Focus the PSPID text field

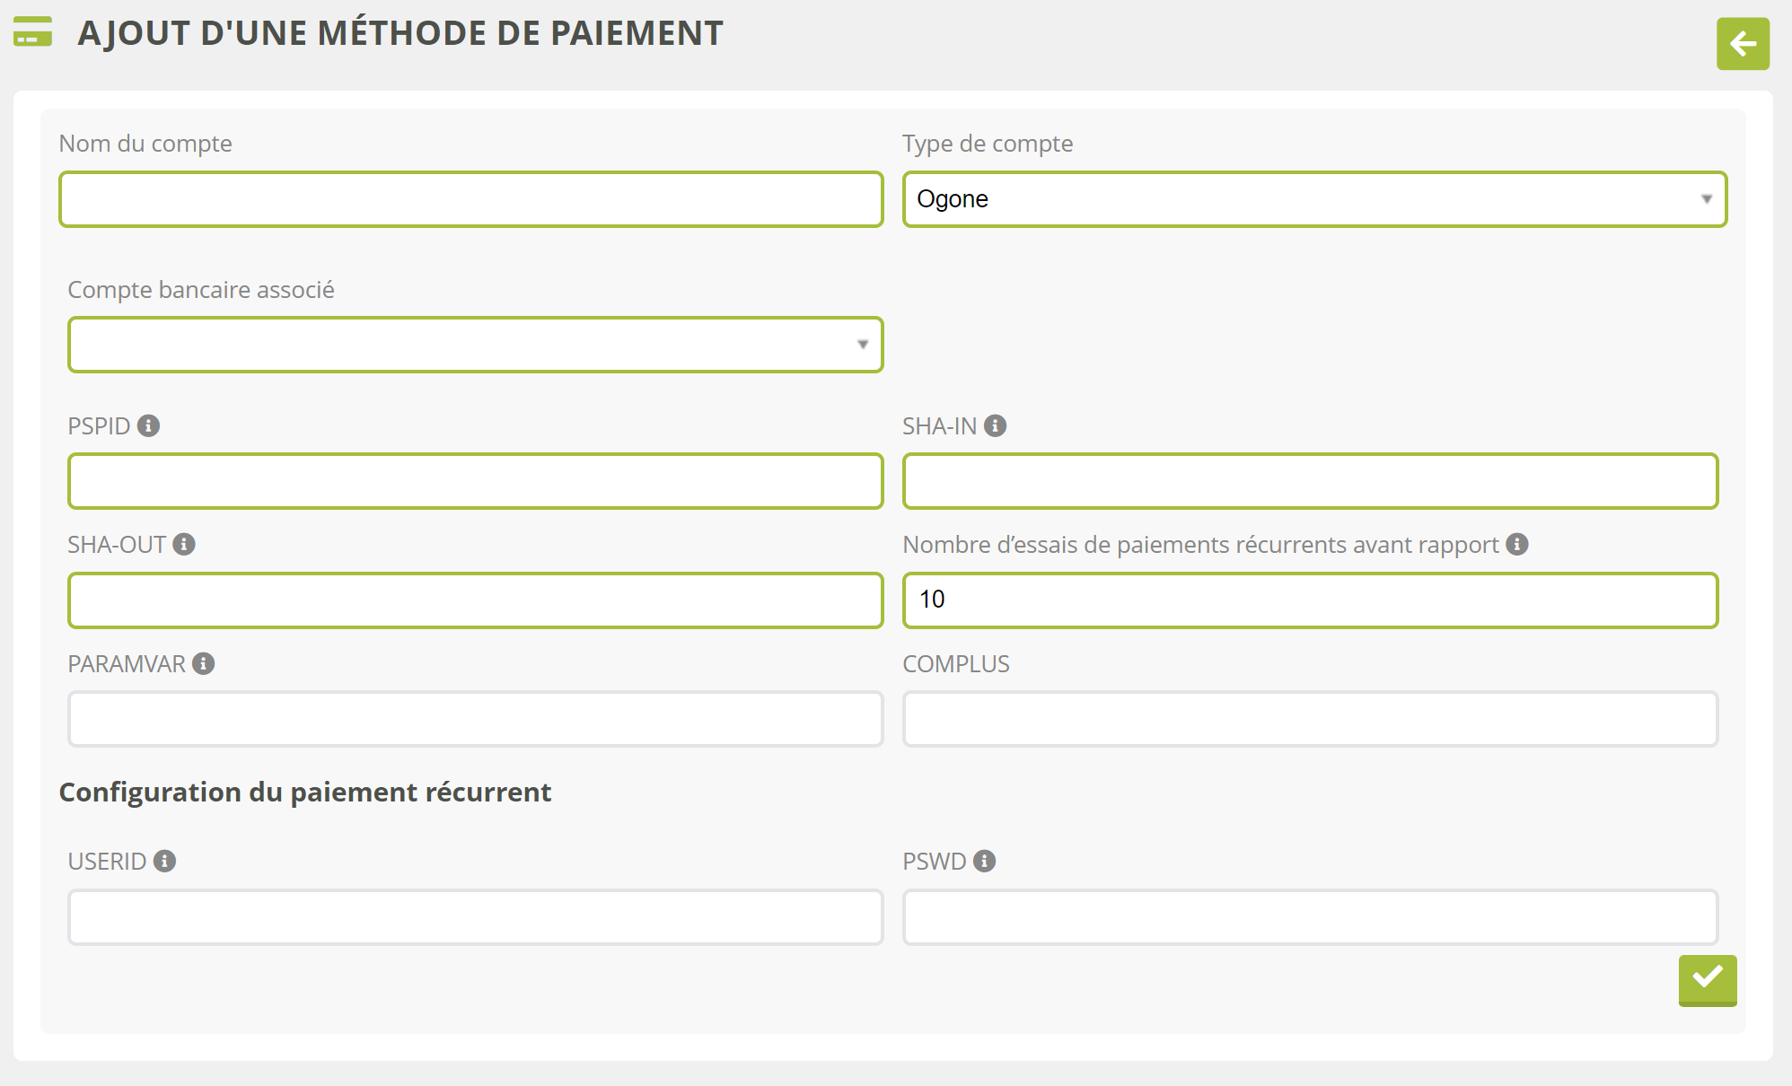pos(475,481)
